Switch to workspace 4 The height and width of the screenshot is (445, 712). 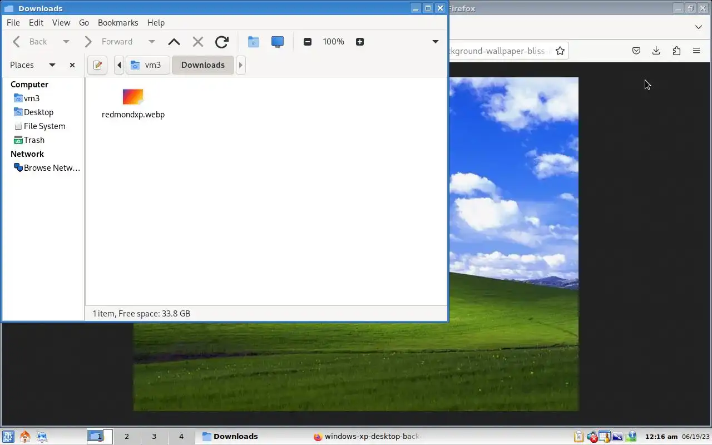pos(181,437)
